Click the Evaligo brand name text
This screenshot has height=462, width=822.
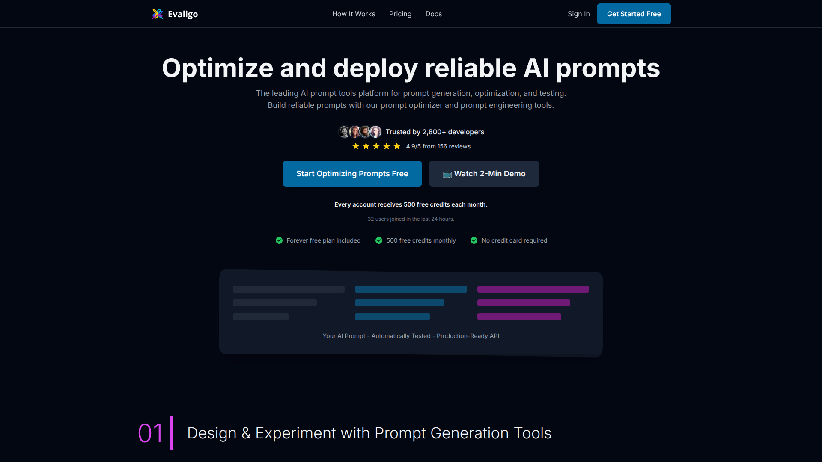[x=183, y=14]
